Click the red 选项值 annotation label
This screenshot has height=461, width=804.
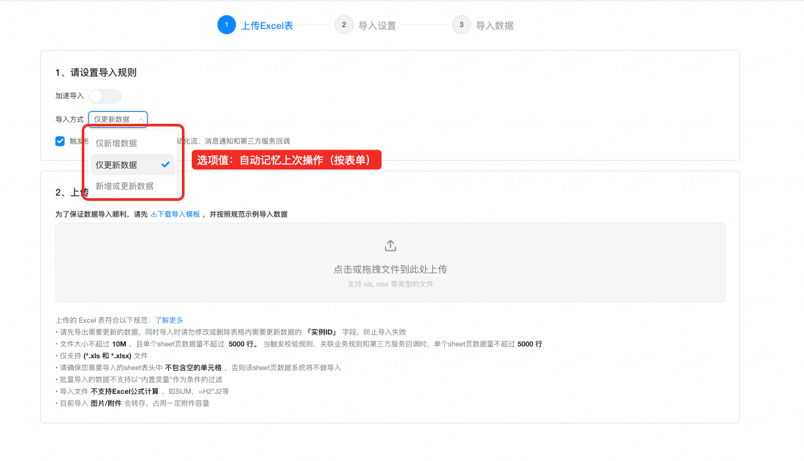coord(287,160)
